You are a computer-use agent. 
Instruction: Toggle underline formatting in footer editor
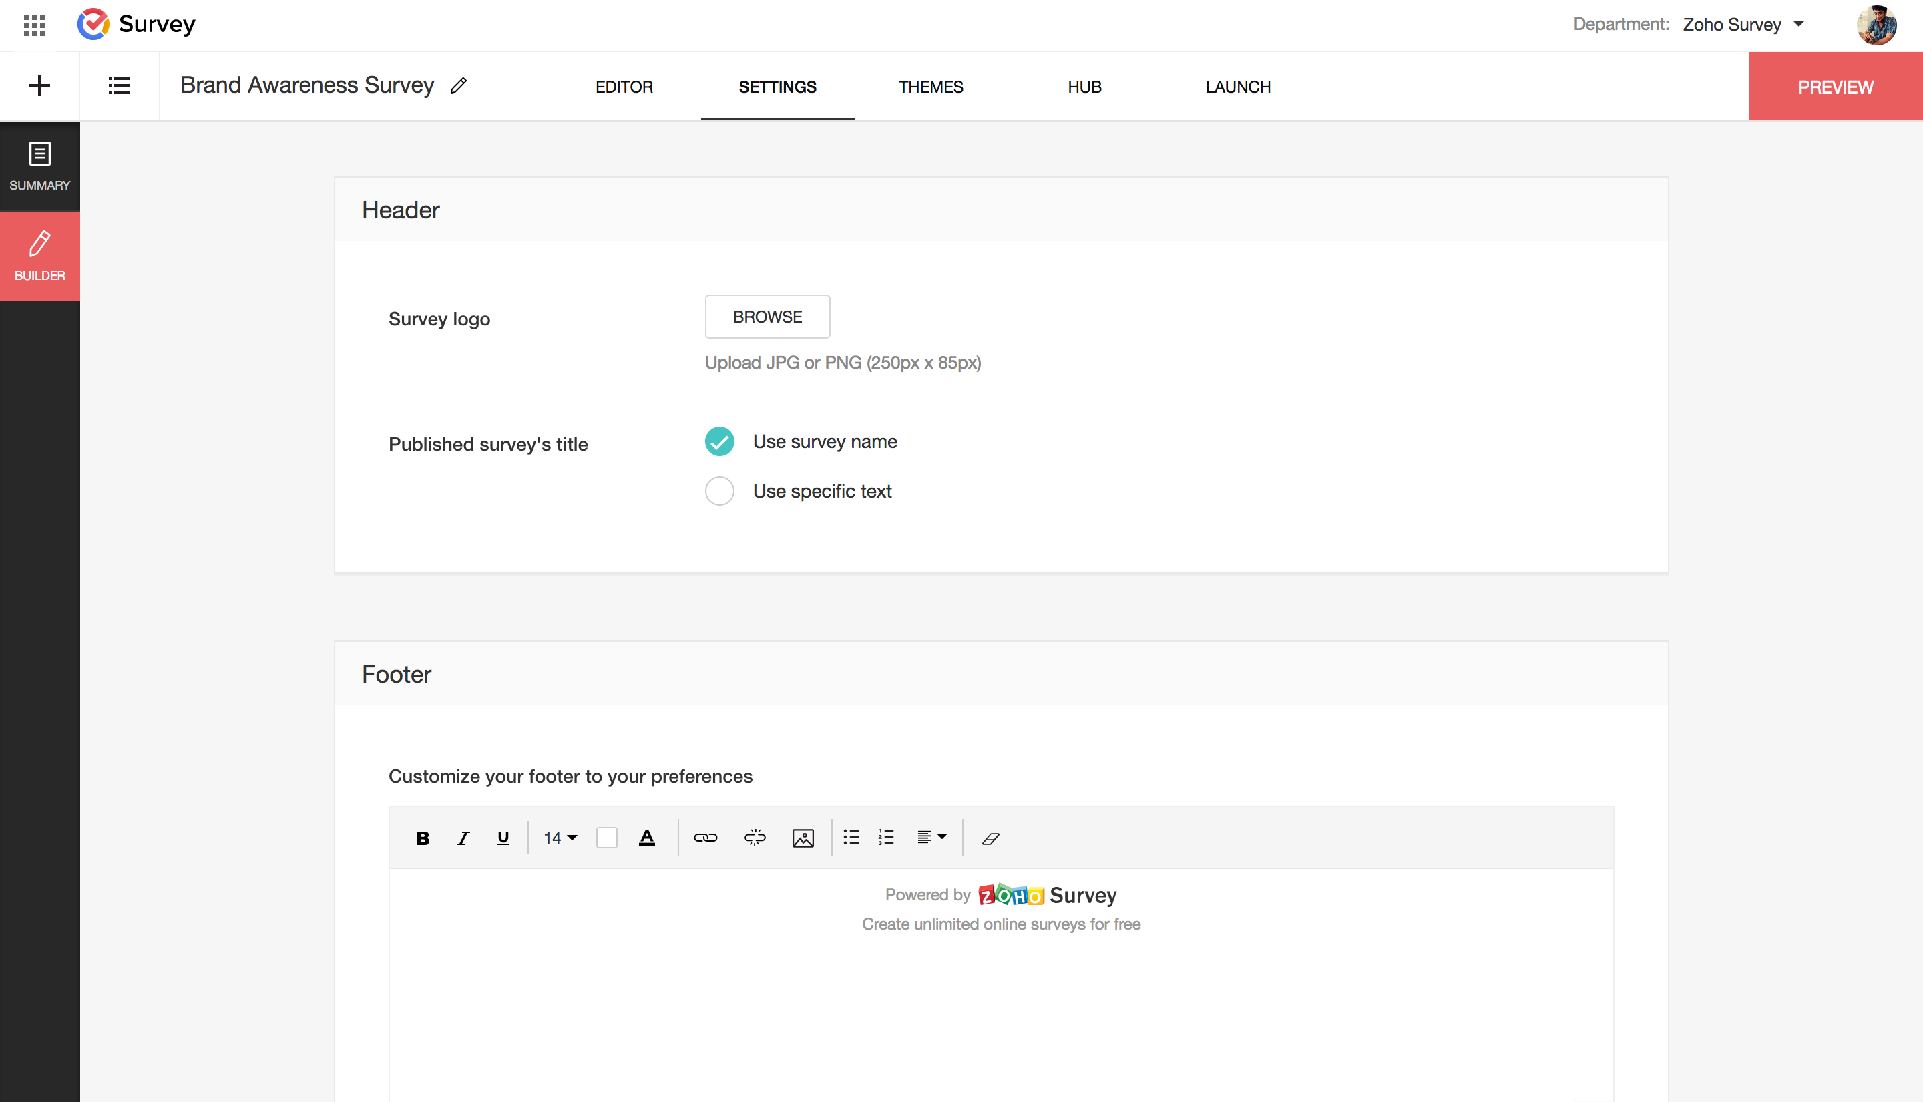(503, 838)
